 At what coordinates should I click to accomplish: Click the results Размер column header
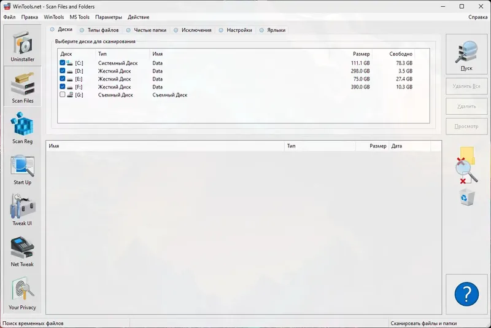372,146
